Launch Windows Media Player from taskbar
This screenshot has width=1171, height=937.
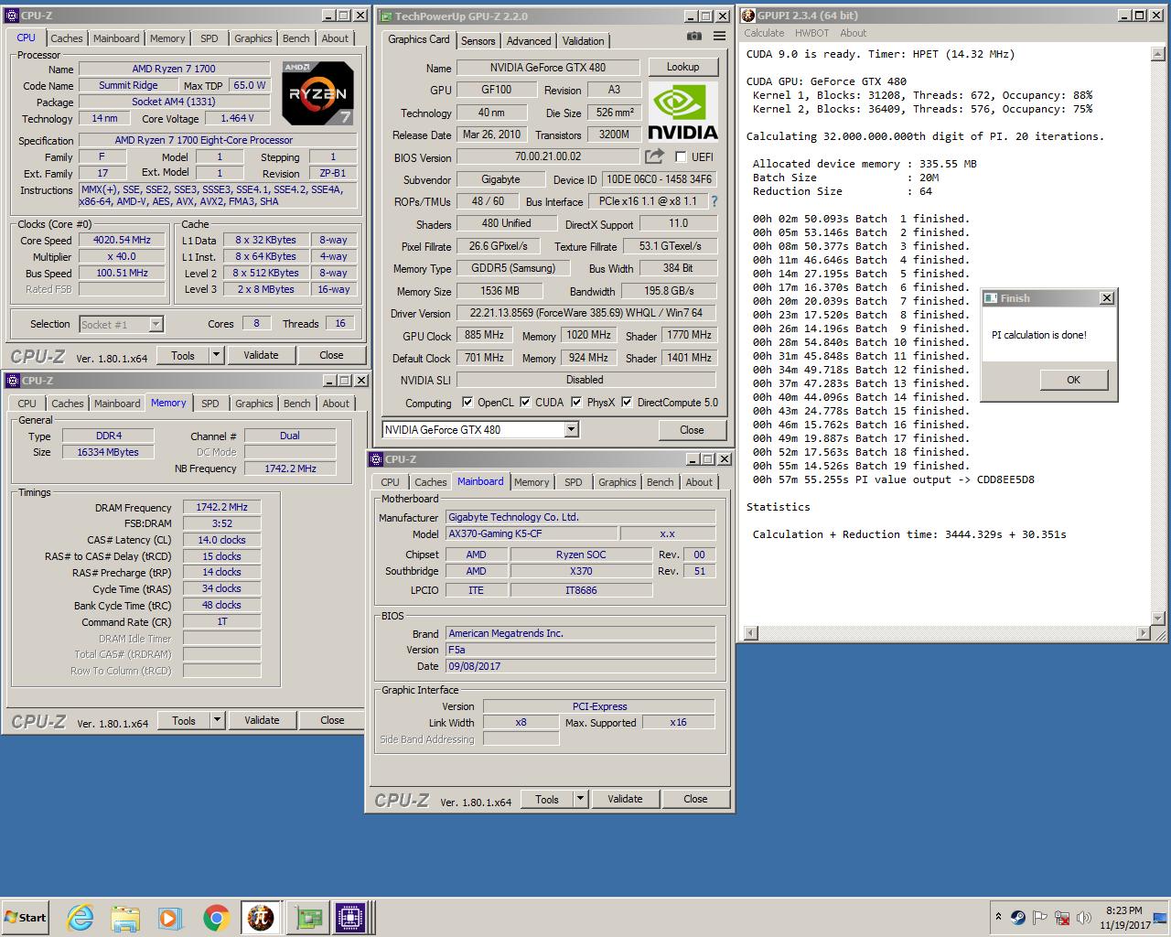click(170, 917)
